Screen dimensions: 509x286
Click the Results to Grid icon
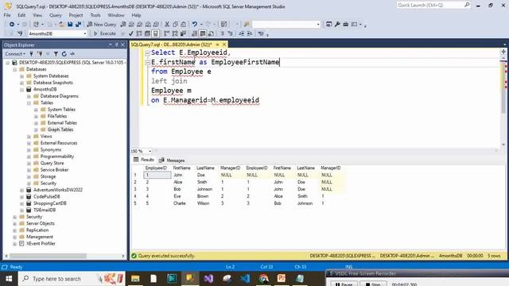point(203,33)
